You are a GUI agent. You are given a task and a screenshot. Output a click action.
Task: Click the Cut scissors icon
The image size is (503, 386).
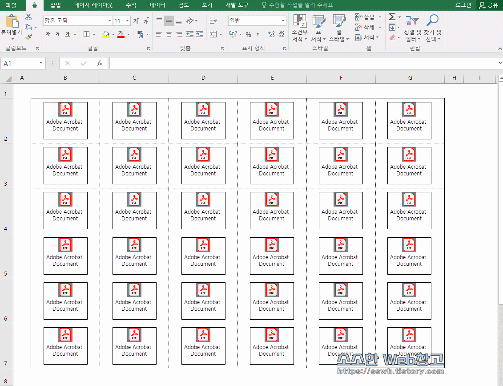click(28, 17)
